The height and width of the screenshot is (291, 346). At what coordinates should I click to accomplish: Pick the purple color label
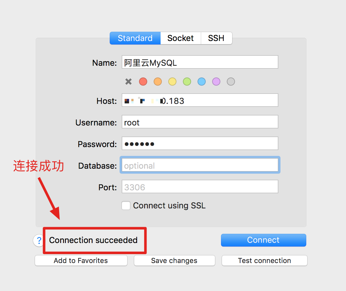click(x=216, y=82)
